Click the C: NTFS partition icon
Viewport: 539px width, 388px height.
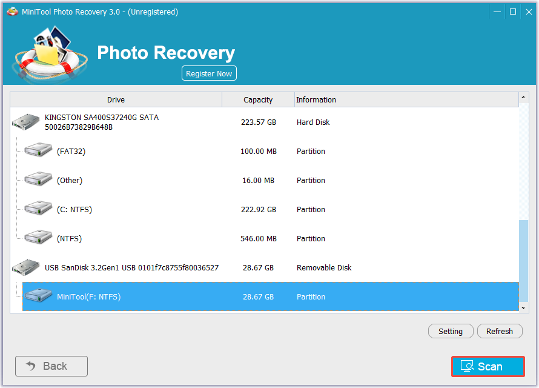coord(38,209)
